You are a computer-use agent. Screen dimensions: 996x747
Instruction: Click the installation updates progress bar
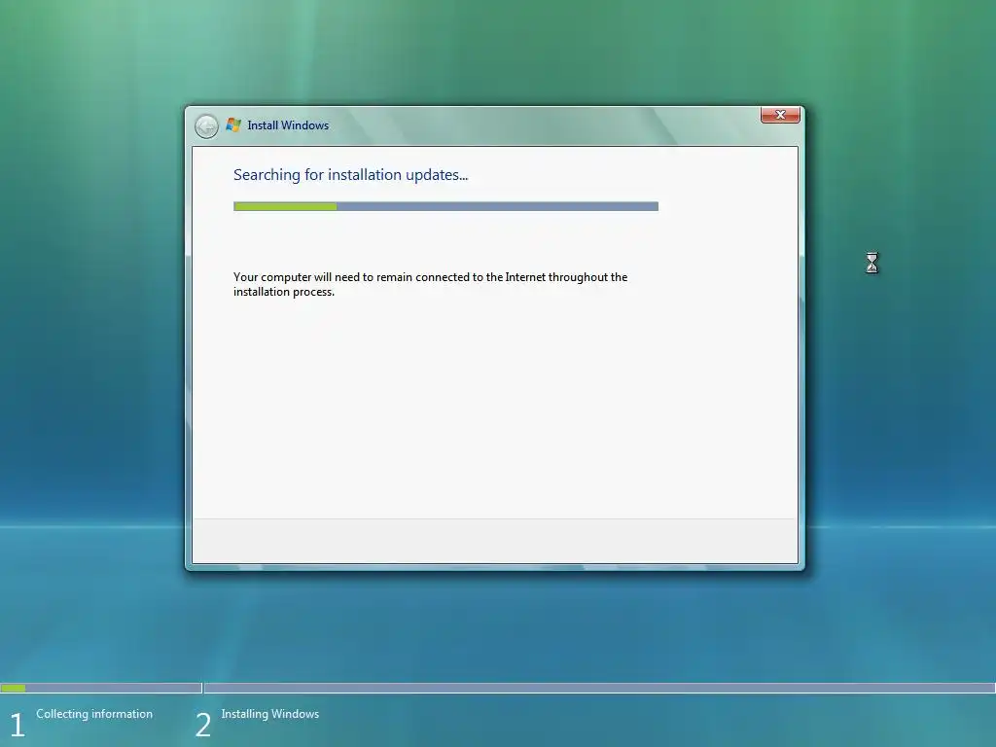pyautogui.click(x=445, y=206)
